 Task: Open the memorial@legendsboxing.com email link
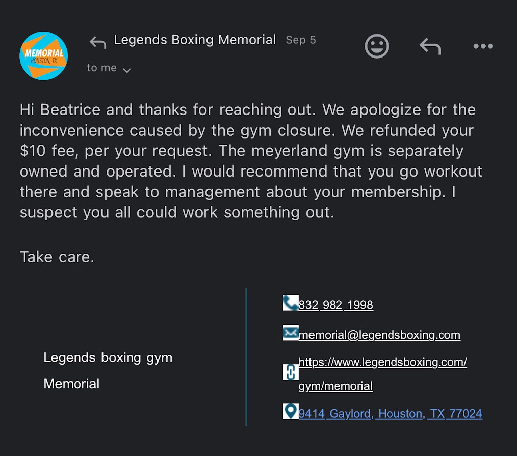coord(379,335)
